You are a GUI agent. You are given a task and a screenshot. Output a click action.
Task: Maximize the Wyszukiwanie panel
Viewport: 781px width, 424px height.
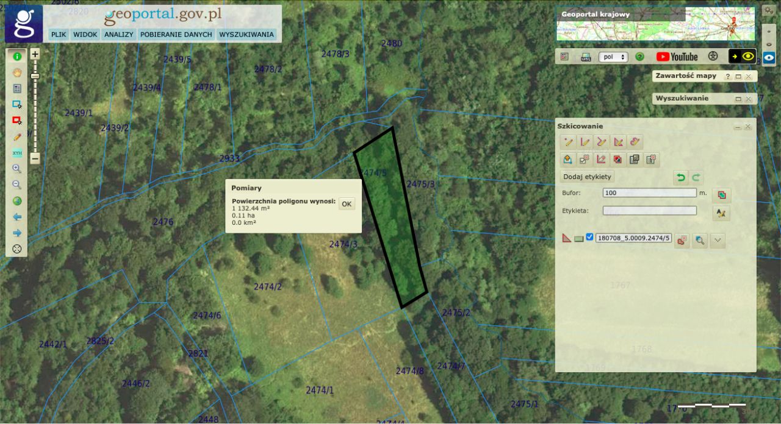pyautogui.click(x=738, y=99)
